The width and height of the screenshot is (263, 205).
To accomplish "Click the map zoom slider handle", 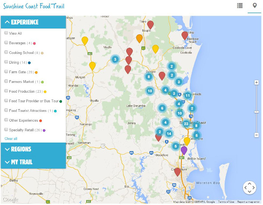I will coord(256,112).
